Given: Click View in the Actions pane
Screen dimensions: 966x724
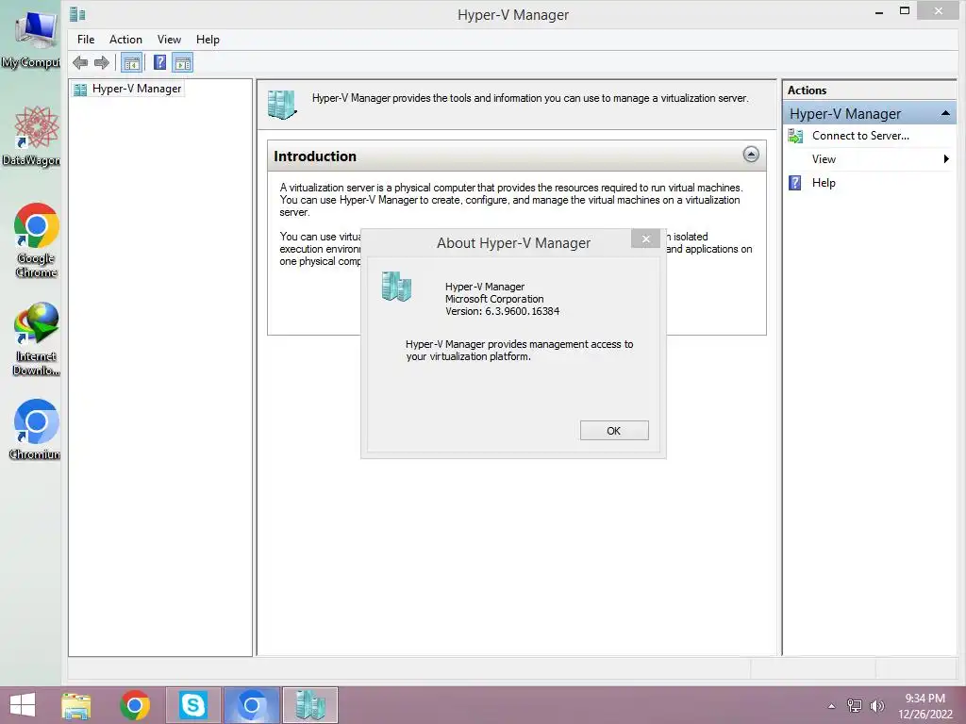Looking at the screenshot, I should pyautogui.click(x=824, y=158).
